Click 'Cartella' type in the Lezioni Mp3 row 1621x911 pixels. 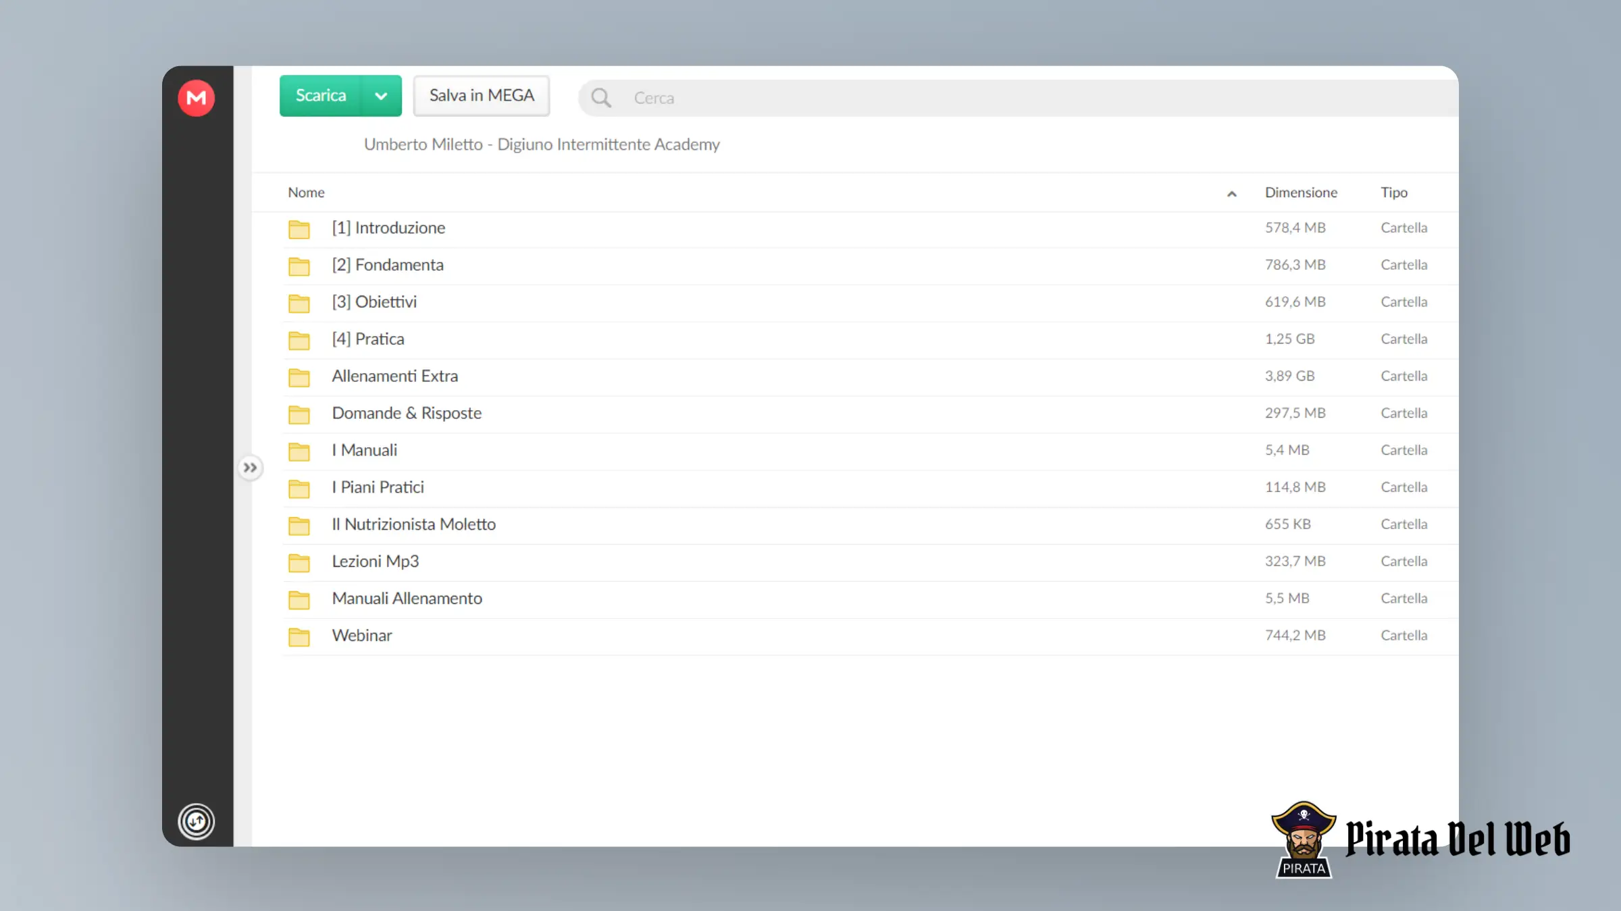pos(1404,561)
